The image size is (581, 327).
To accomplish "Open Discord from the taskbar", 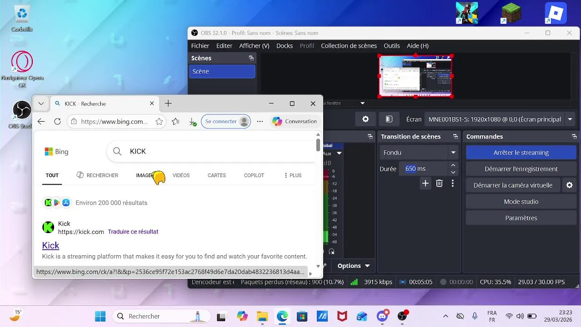I will click(x=383, y=316).
